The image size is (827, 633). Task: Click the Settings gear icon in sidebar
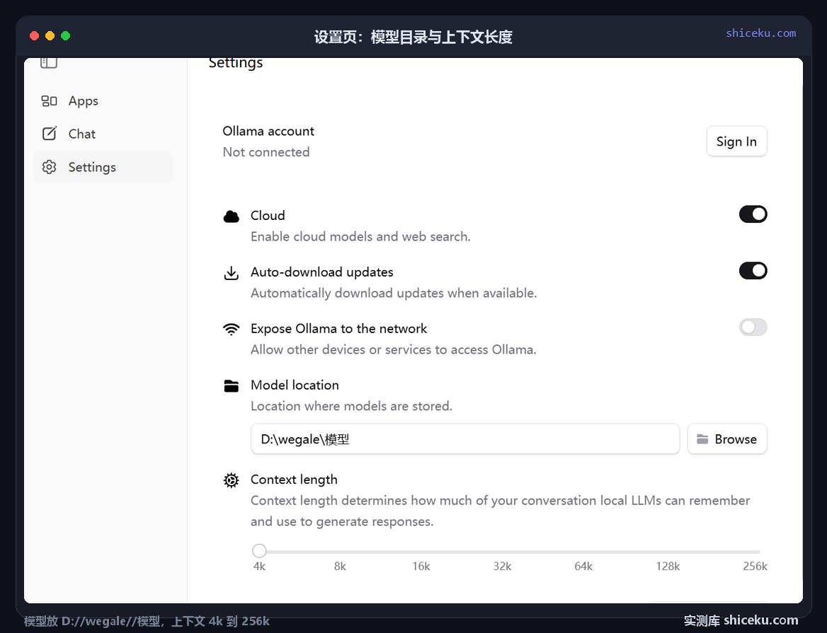click(x=49, y=167)
